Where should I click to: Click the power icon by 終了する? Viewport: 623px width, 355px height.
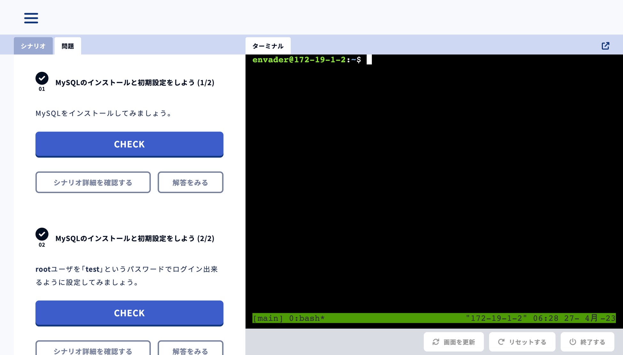573,342
